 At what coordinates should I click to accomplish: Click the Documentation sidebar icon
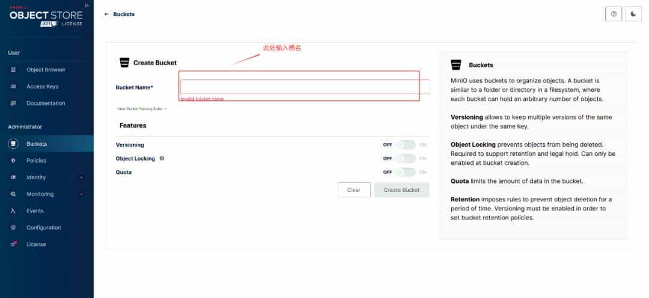[13, 103]
